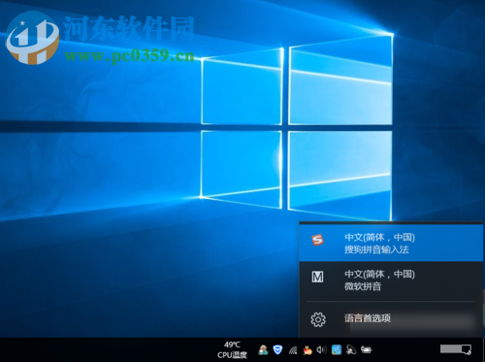
Task: Open the battery power tray icon
Action: 366,349
